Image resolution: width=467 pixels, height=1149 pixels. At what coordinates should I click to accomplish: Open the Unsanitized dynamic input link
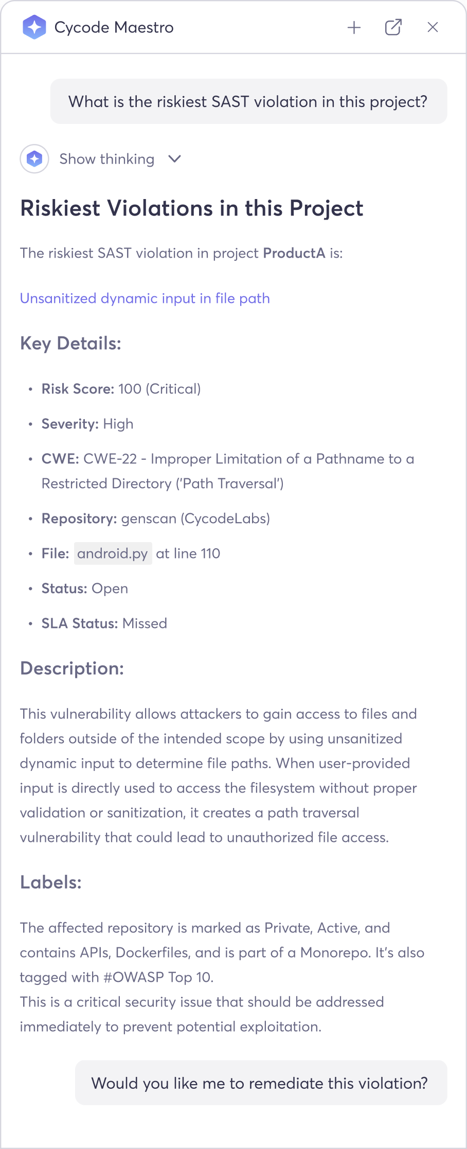point(145,298)
